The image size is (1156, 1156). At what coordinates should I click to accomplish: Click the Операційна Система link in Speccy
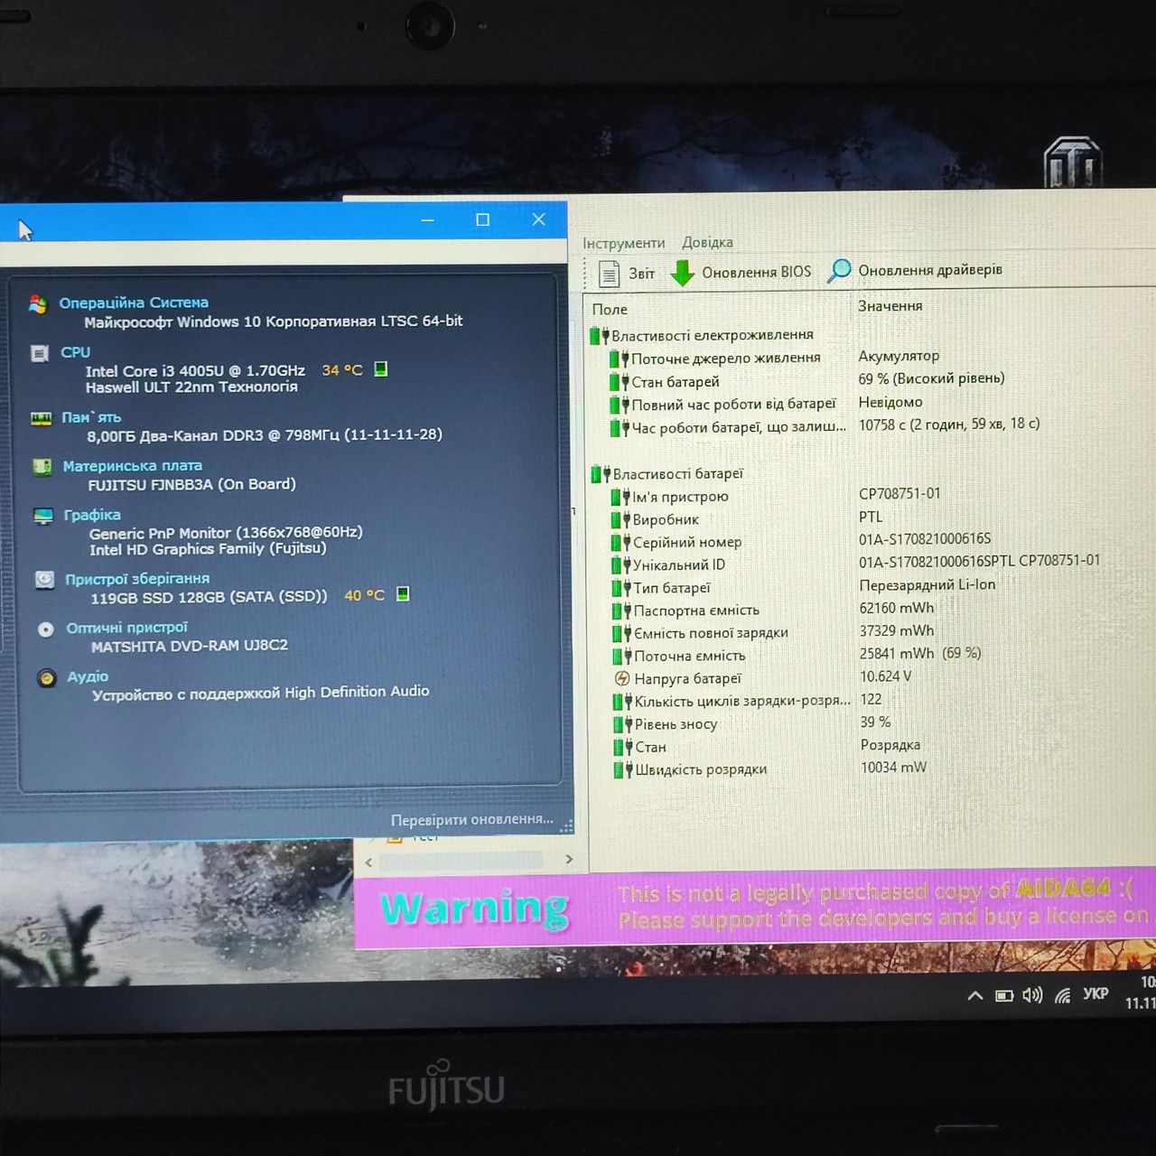(134, 303)
